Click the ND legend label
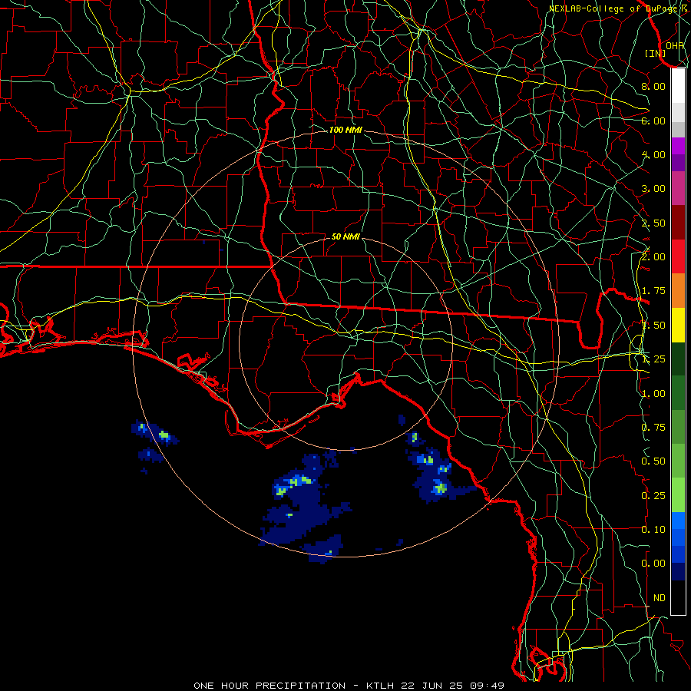The image size is (691, 691). click(660, 598)
